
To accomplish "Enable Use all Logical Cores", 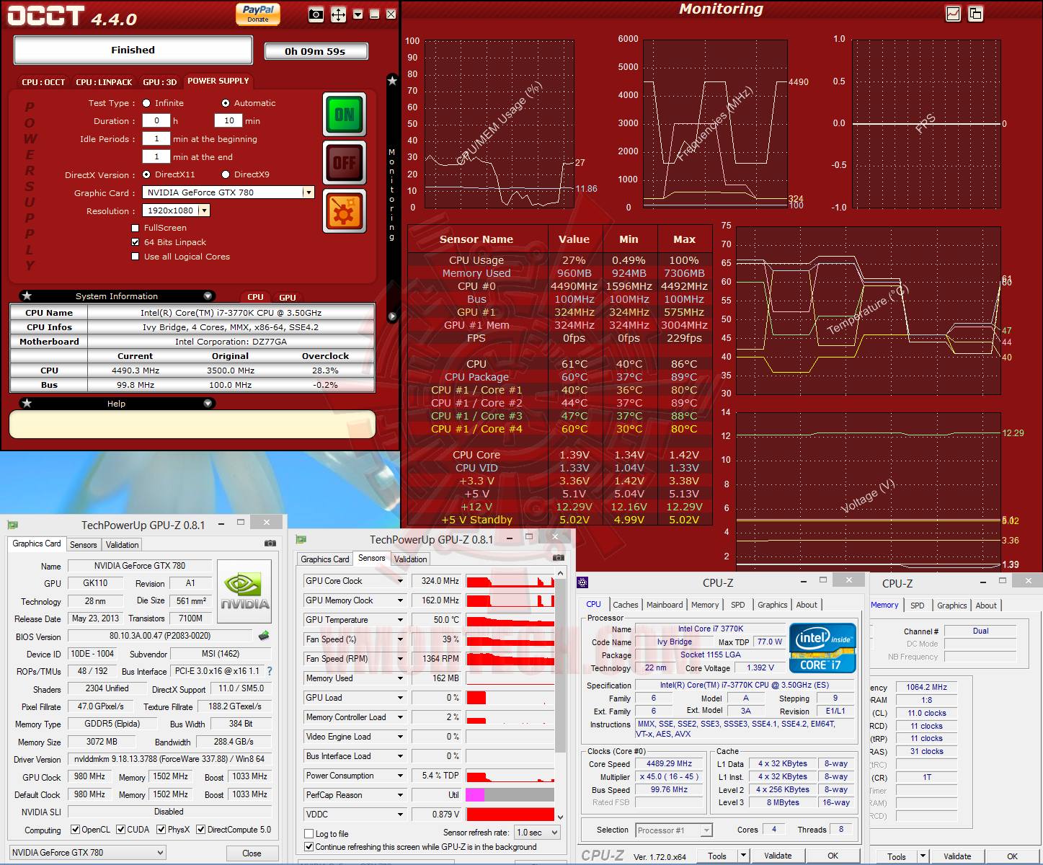I will [135, 257].
